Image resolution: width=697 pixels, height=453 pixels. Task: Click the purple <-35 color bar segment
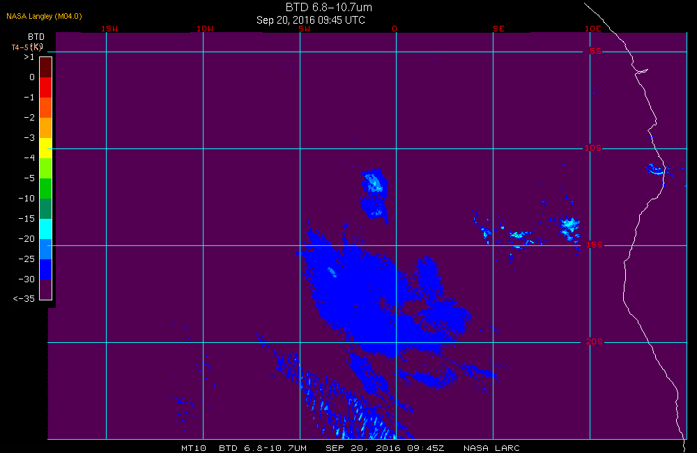46,289
